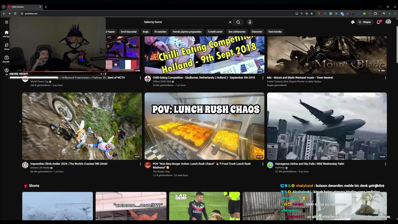
Task: Select the Yeni öneriler filter chip
Action: coord(275,32)
